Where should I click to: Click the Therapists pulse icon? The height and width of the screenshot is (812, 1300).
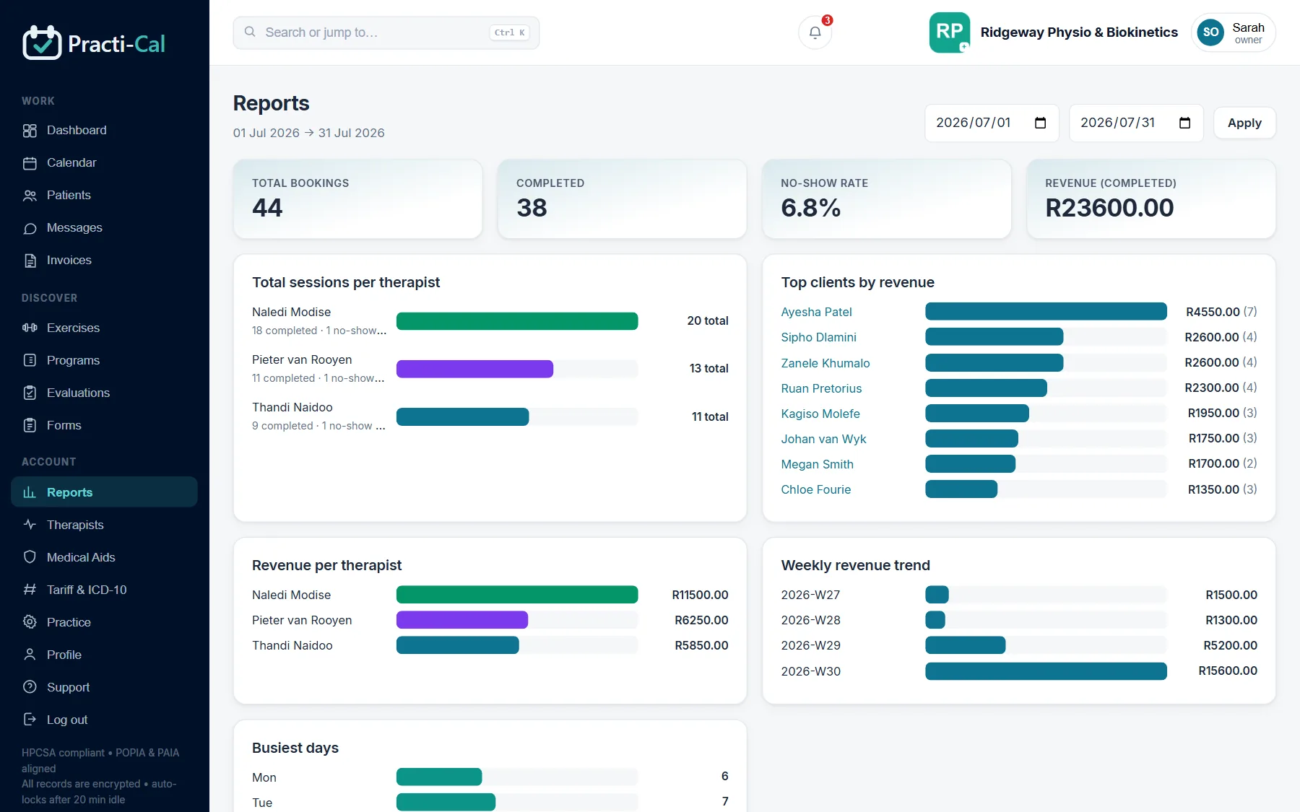coord(30,525)
